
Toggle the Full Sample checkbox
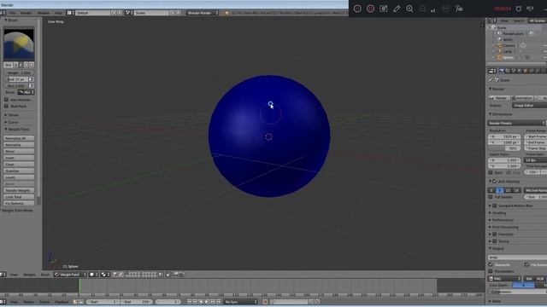coord(491,197)
